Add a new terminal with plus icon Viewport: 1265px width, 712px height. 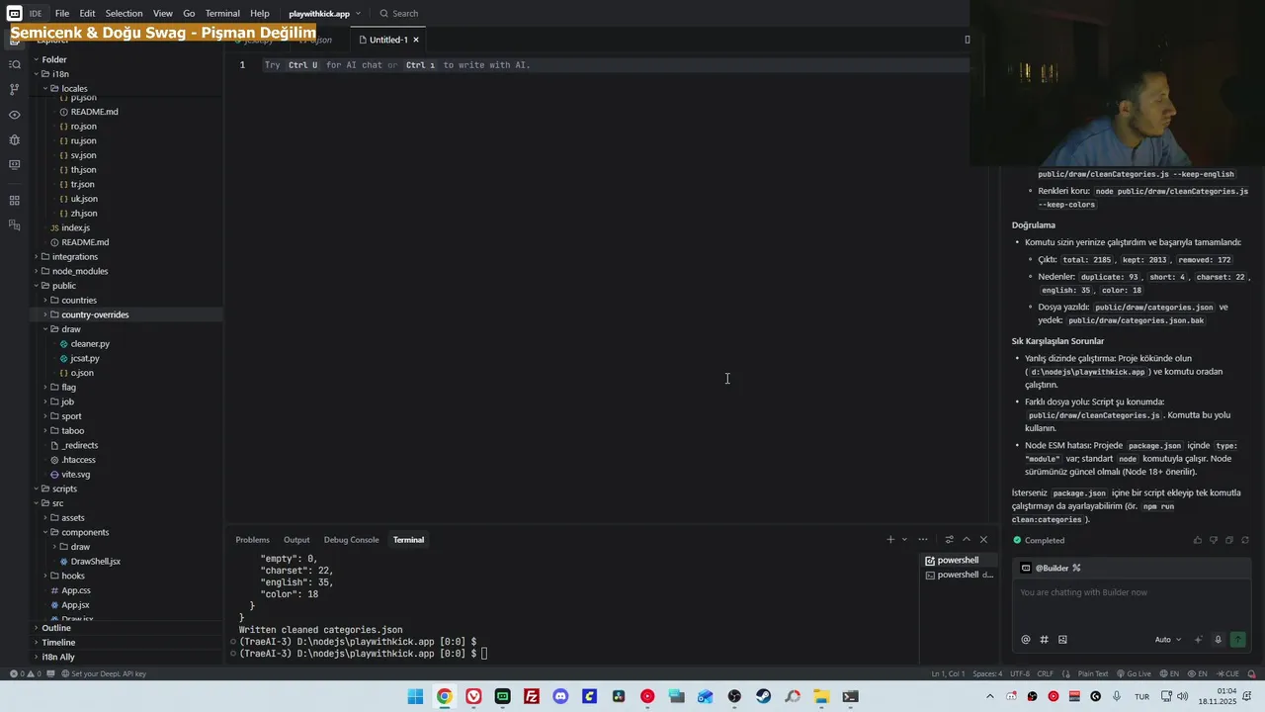click(890, 540)
